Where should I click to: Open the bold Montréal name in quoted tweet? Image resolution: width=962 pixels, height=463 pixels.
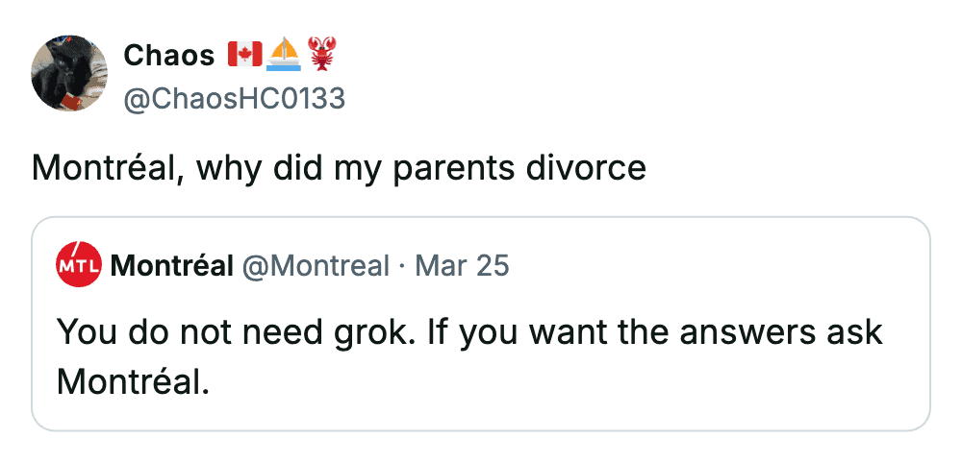point(173,266)
